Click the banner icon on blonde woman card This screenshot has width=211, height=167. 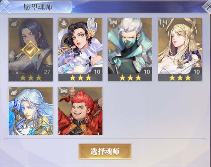coord(163,23)
